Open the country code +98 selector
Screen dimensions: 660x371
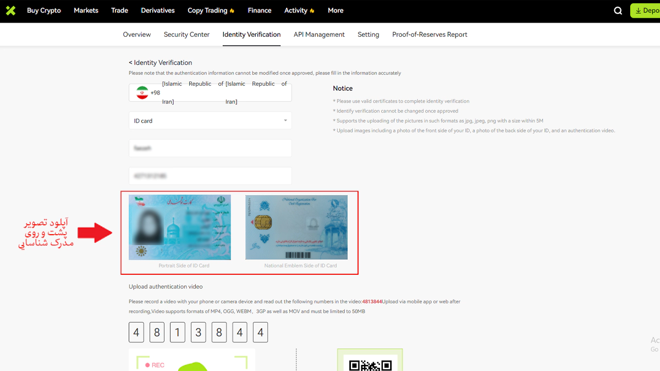[x=156, y=93]
